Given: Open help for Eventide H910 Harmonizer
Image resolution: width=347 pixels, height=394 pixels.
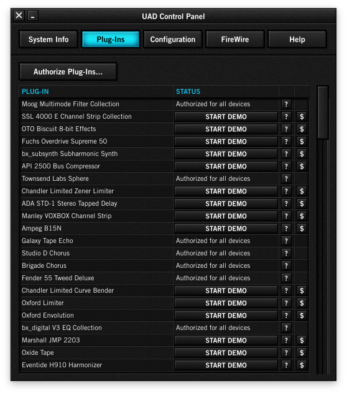Looking at the screenshot, I should click(286, 365).
